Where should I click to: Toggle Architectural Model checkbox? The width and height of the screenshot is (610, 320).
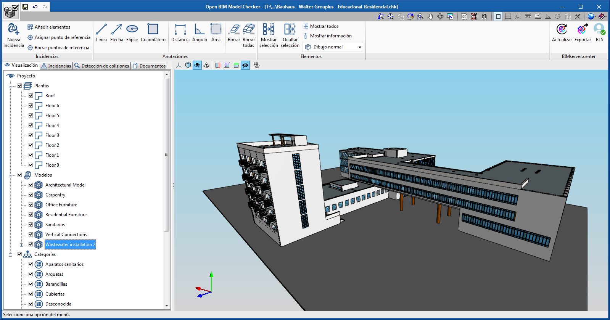click(31, 185)
